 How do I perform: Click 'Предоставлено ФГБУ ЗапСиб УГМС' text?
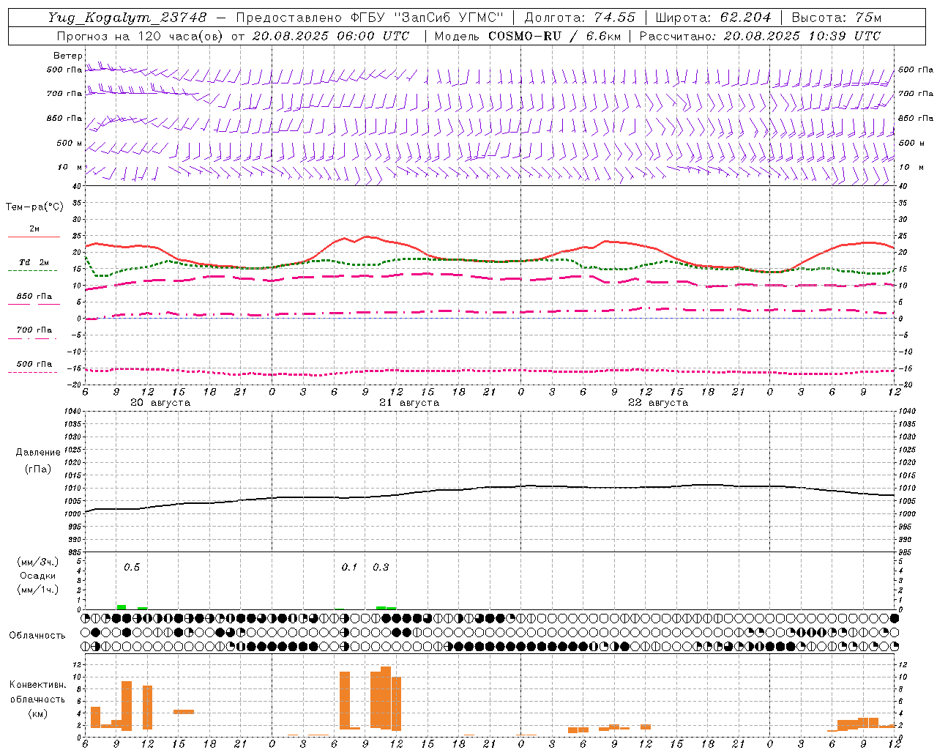[x=370, y=18]
